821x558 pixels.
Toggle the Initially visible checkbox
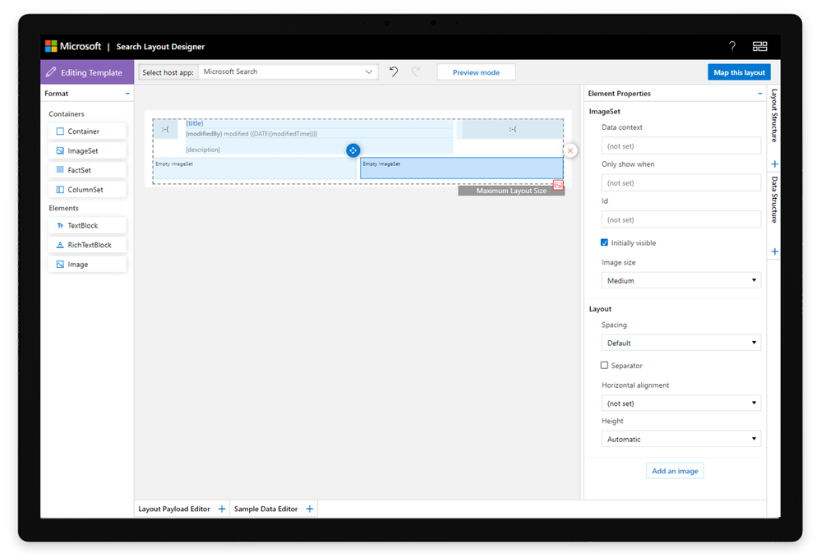point(604,242)
